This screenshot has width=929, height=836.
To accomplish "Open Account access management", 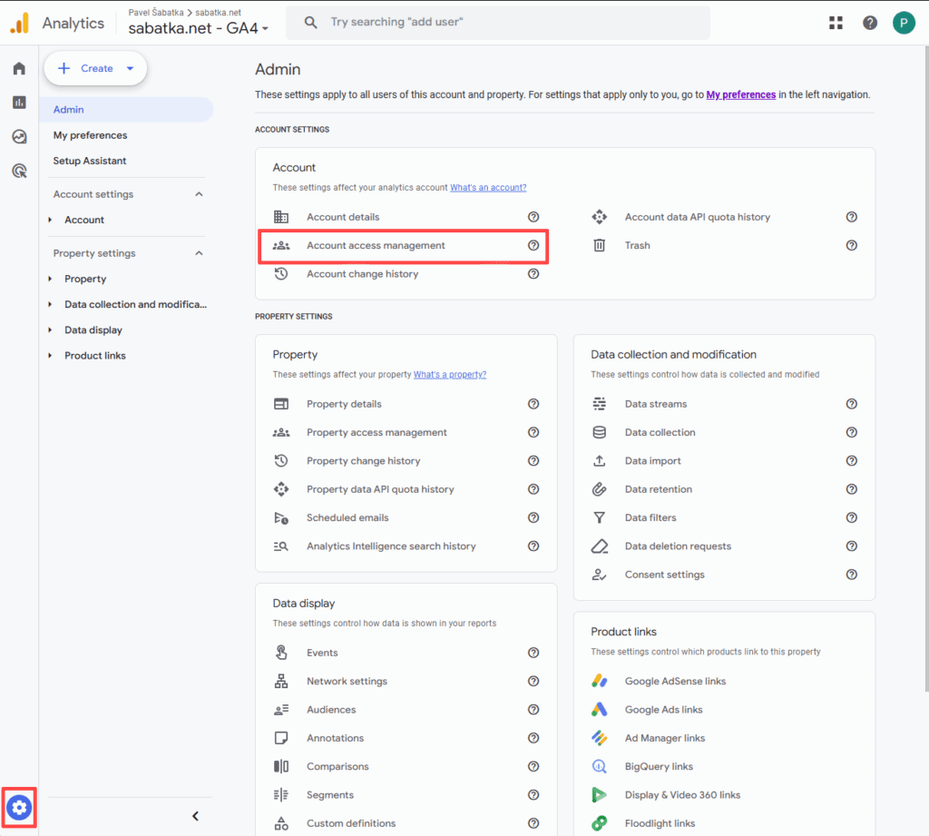I will tap(376, 245).
